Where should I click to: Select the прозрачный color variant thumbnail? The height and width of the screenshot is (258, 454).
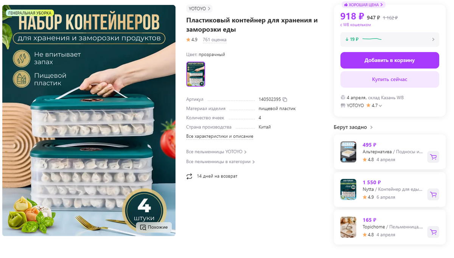[x=196, y=74]
